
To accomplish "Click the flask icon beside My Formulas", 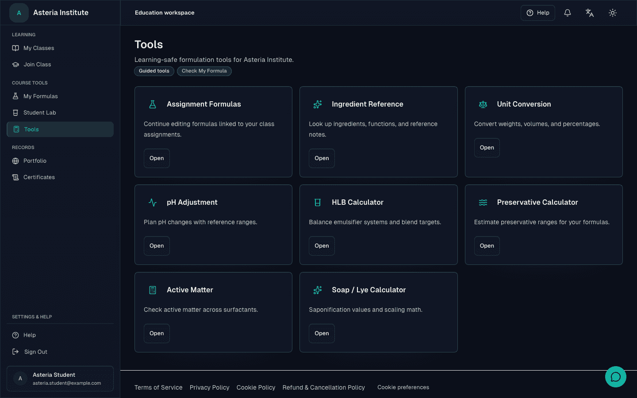I will (x=15, y=96).
